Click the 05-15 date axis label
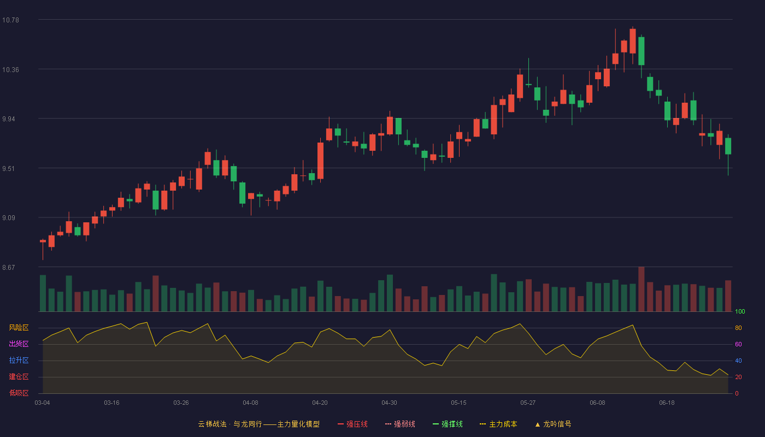 tap(458, 403)
